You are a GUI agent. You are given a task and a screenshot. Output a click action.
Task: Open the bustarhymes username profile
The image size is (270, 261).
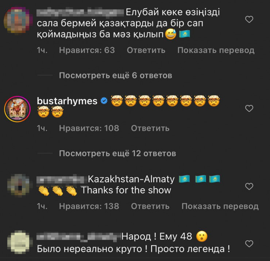[67, 101]
